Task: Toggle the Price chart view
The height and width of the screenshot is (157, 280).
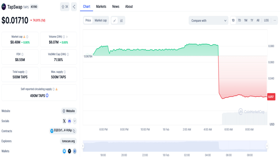Action: (88, 20)
